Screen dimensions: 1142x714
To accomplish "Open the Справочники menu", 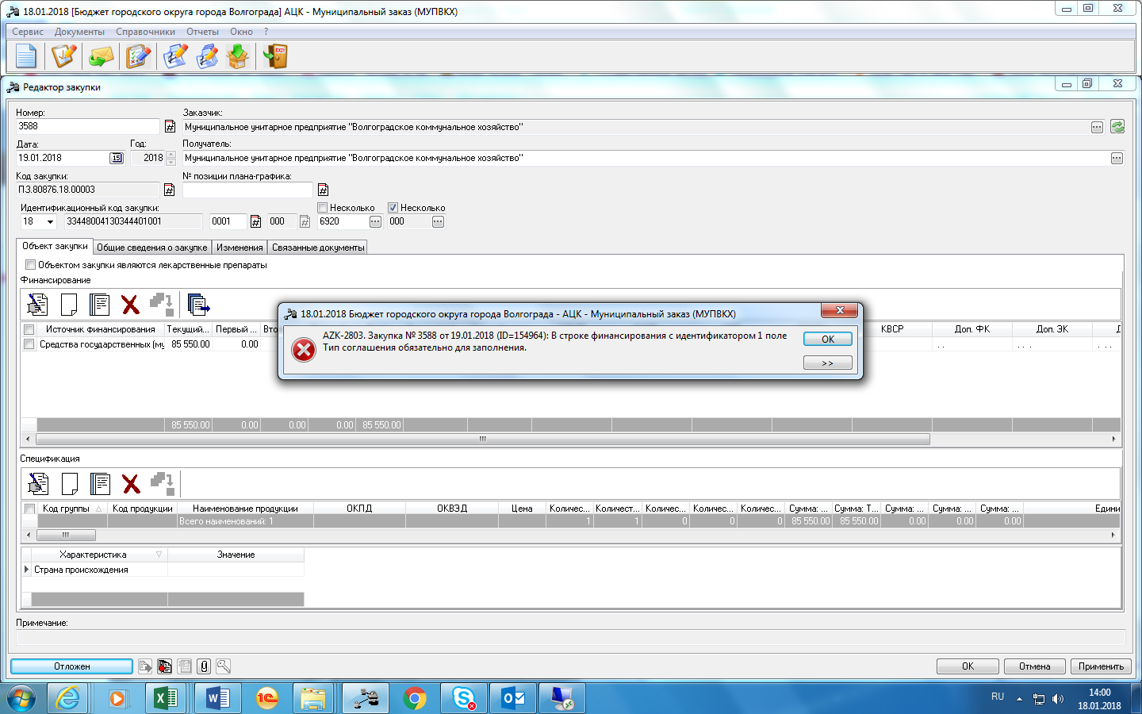I will click(145, 32).
